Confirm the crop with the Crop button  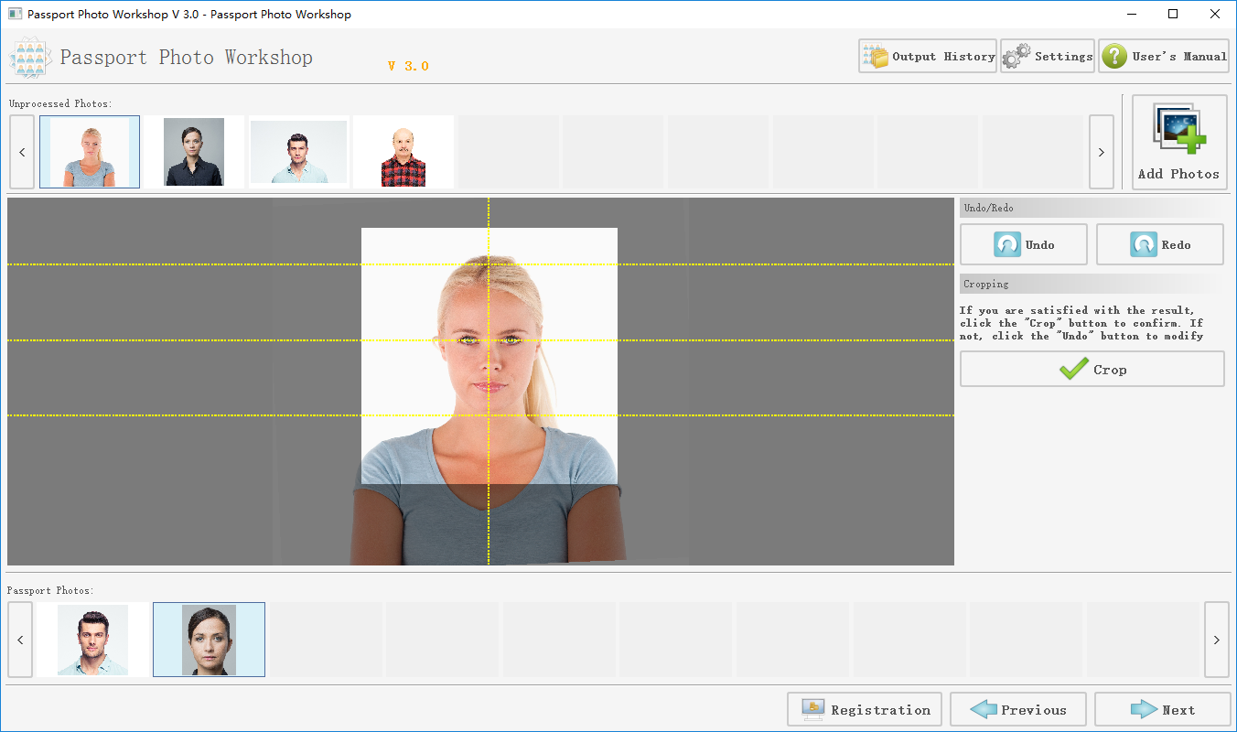point(1092,369)
